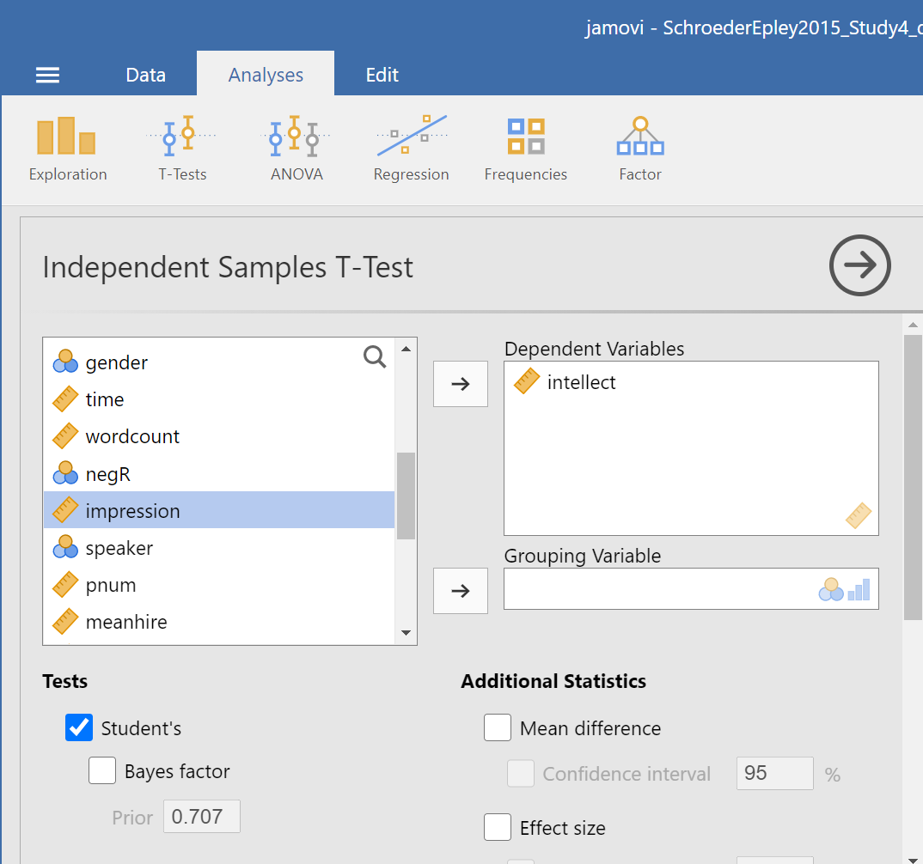Move variable to Dependent Variables with arrow

coord(461,384)
